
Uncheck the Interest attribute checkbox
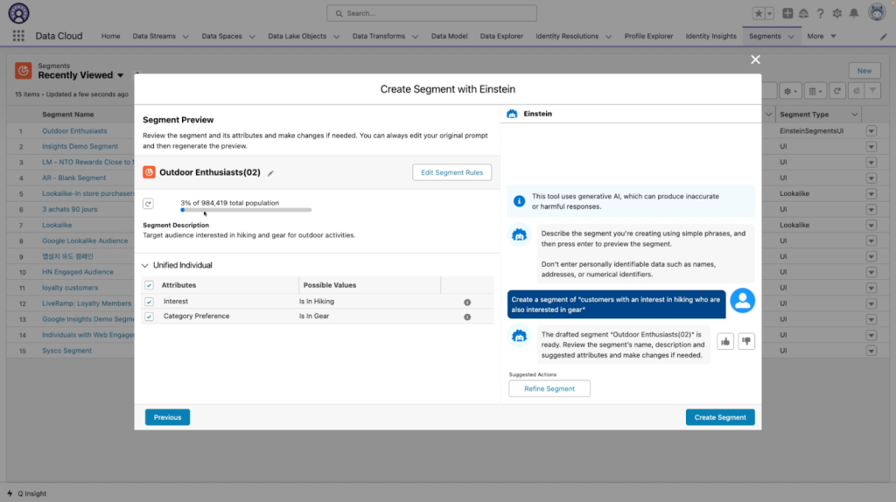click(149, 302)
